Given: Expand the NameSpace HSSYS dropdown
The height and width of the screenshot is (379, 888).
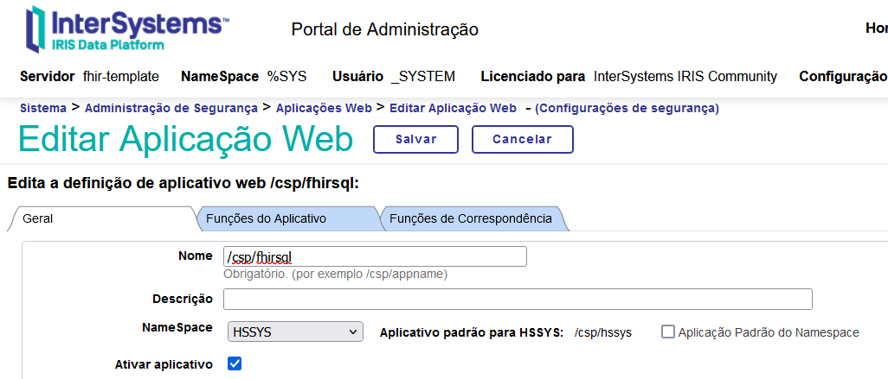Looking at the screenshot, I should click(x=295, y=332).
